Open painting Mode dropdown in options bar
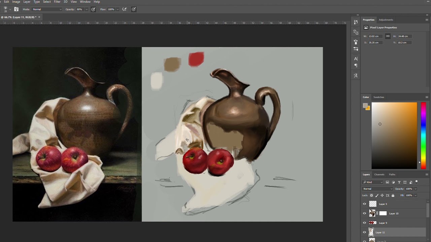 coord(47,9)
